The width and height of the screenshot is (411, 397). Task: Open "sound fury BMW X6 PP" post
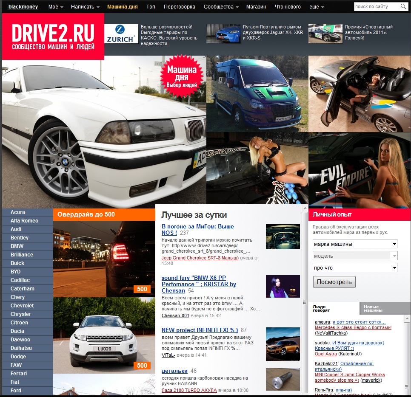(x=199, y=284)
